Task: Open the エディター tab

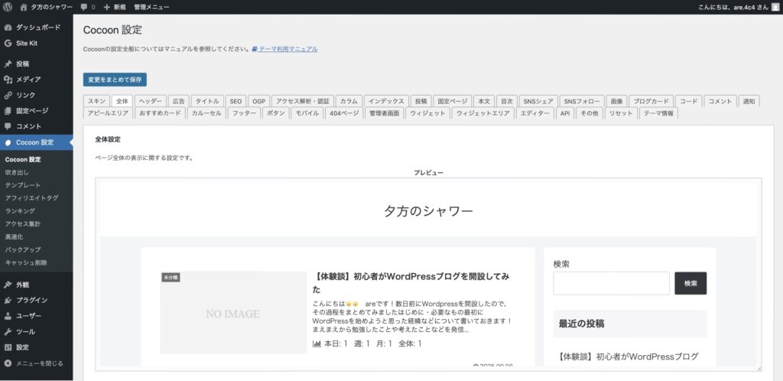Action: click(535, 113)
